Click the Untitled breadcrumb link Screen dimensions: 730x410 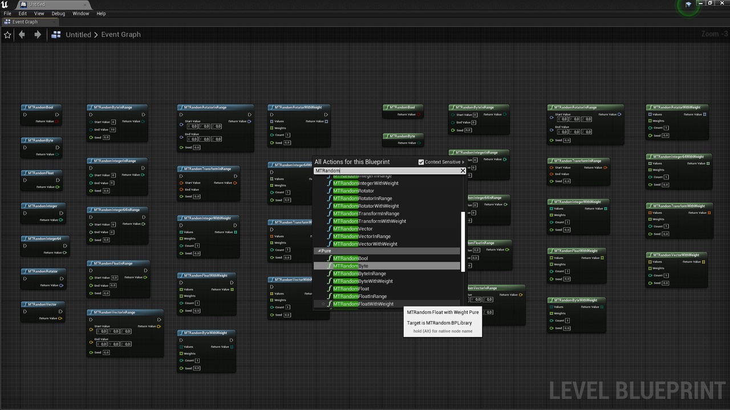[x=78, y=35]
